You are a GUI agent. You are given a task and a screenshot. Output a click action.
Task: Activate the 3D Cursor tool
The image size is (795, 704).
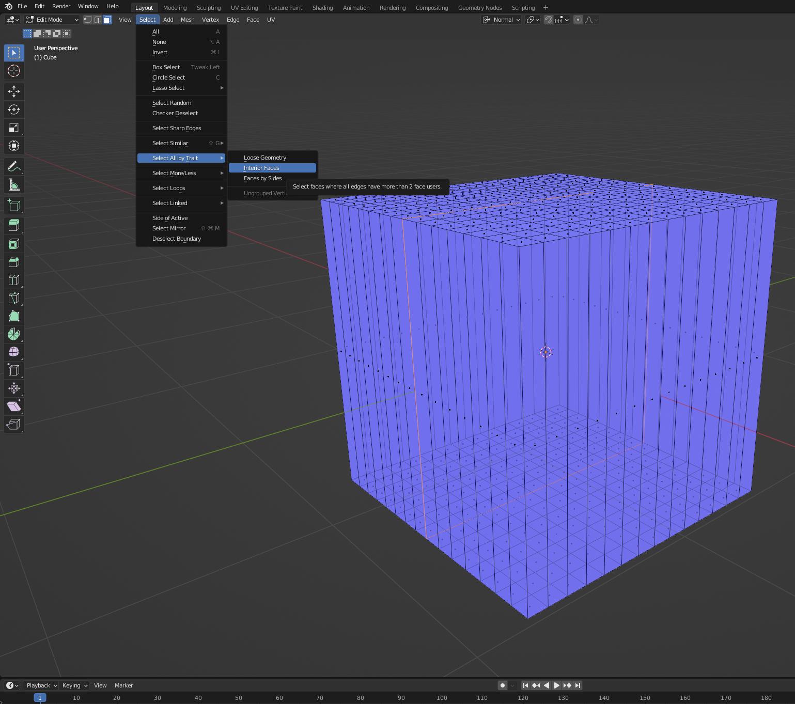(x=14, y=71)
